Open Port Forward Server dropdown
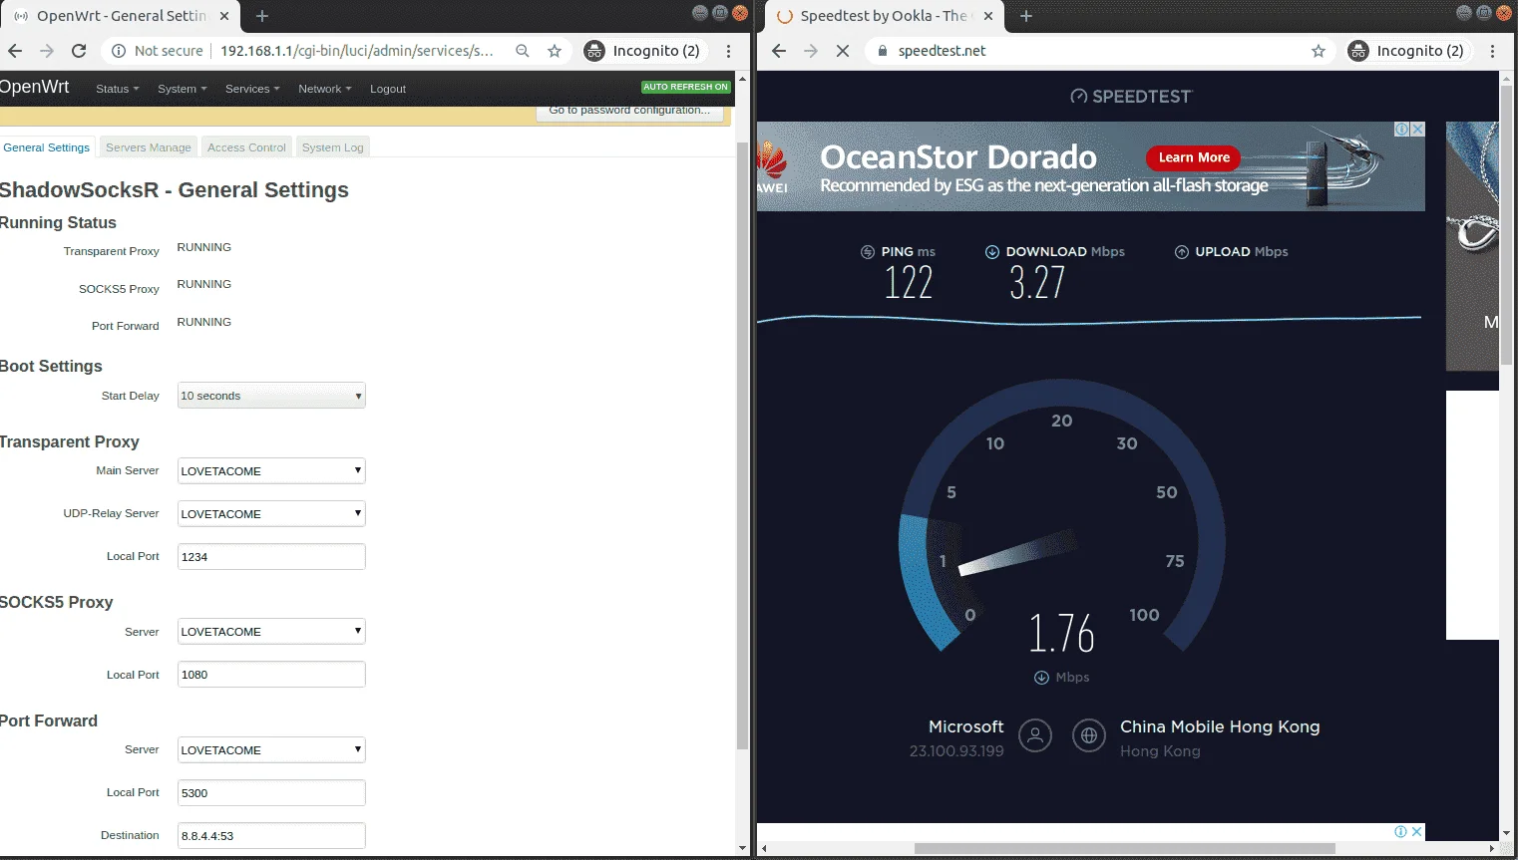 (271, 749)
